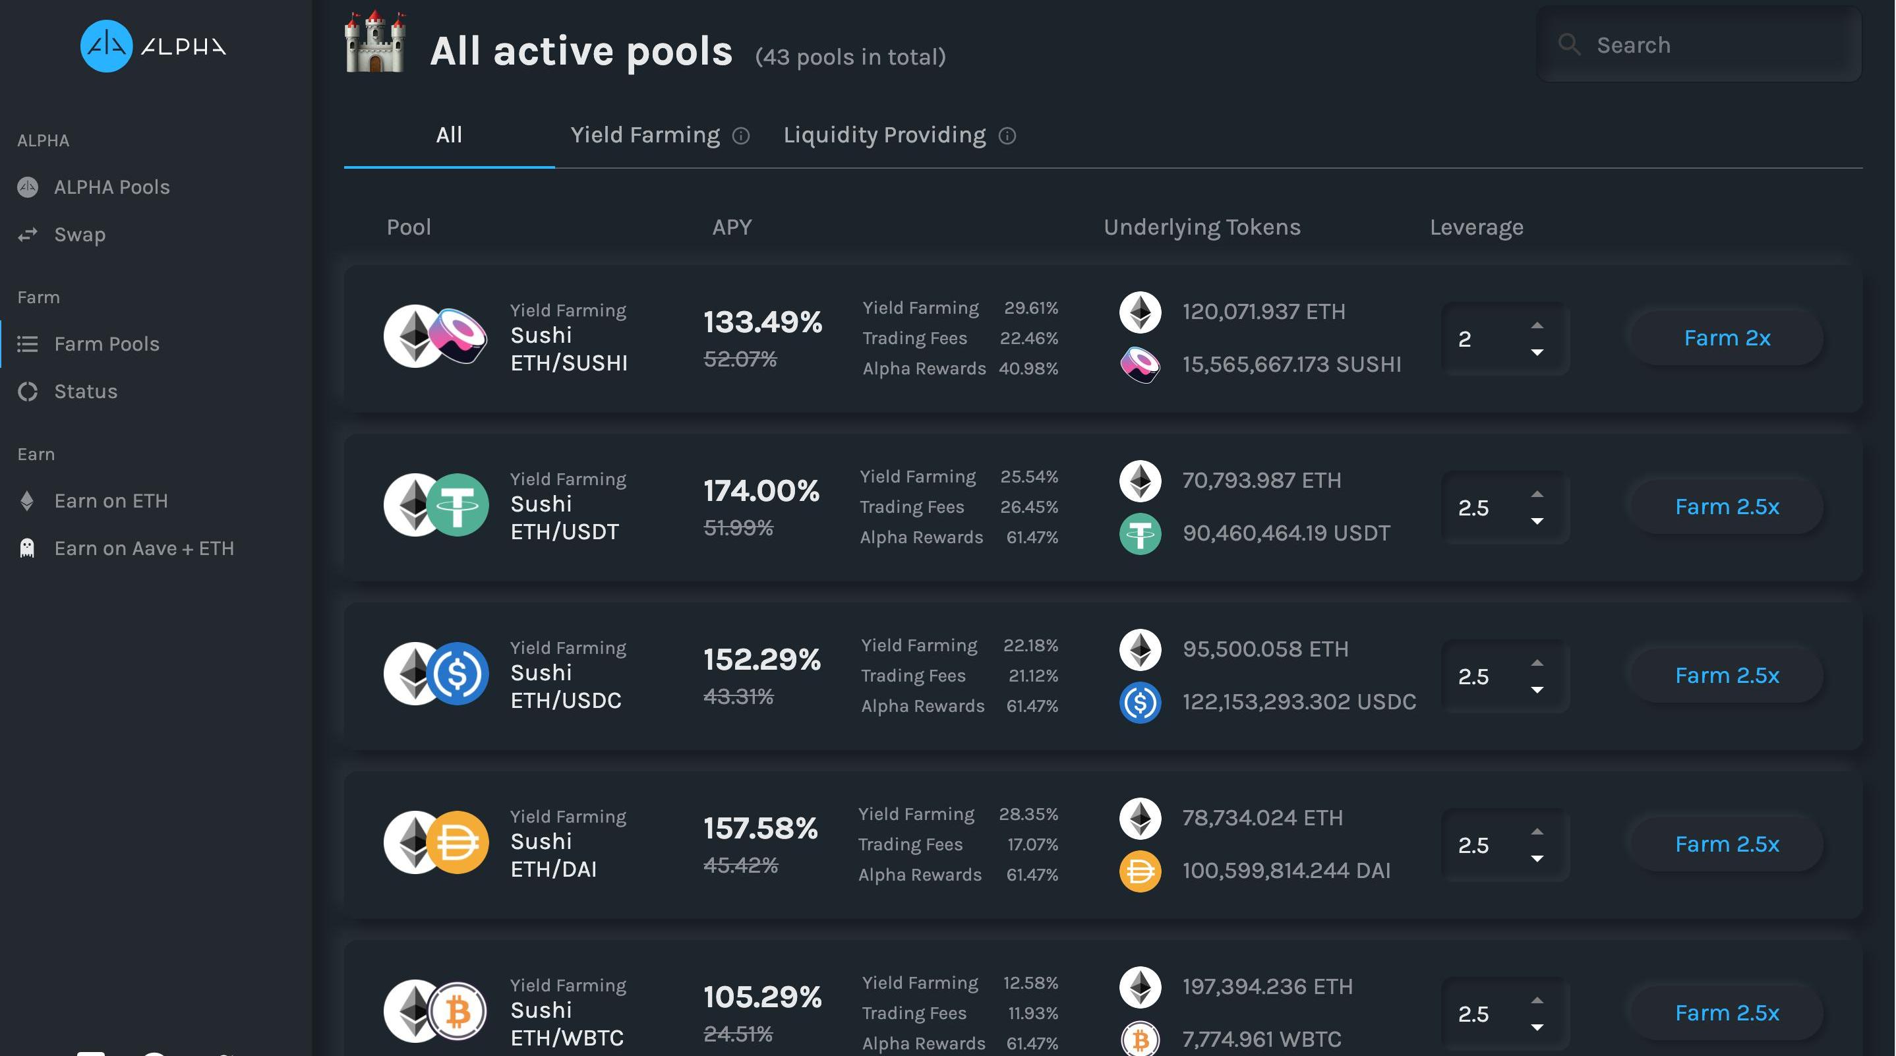
Task: Click the ETH token icon for 120,071.937 ETH
Action: click(x=1140, y=312)
